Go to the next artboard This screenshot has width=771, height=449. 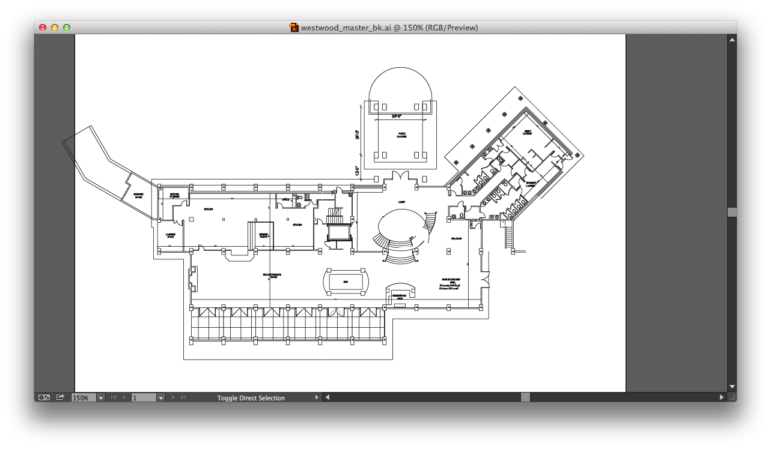tap(173, 397)
